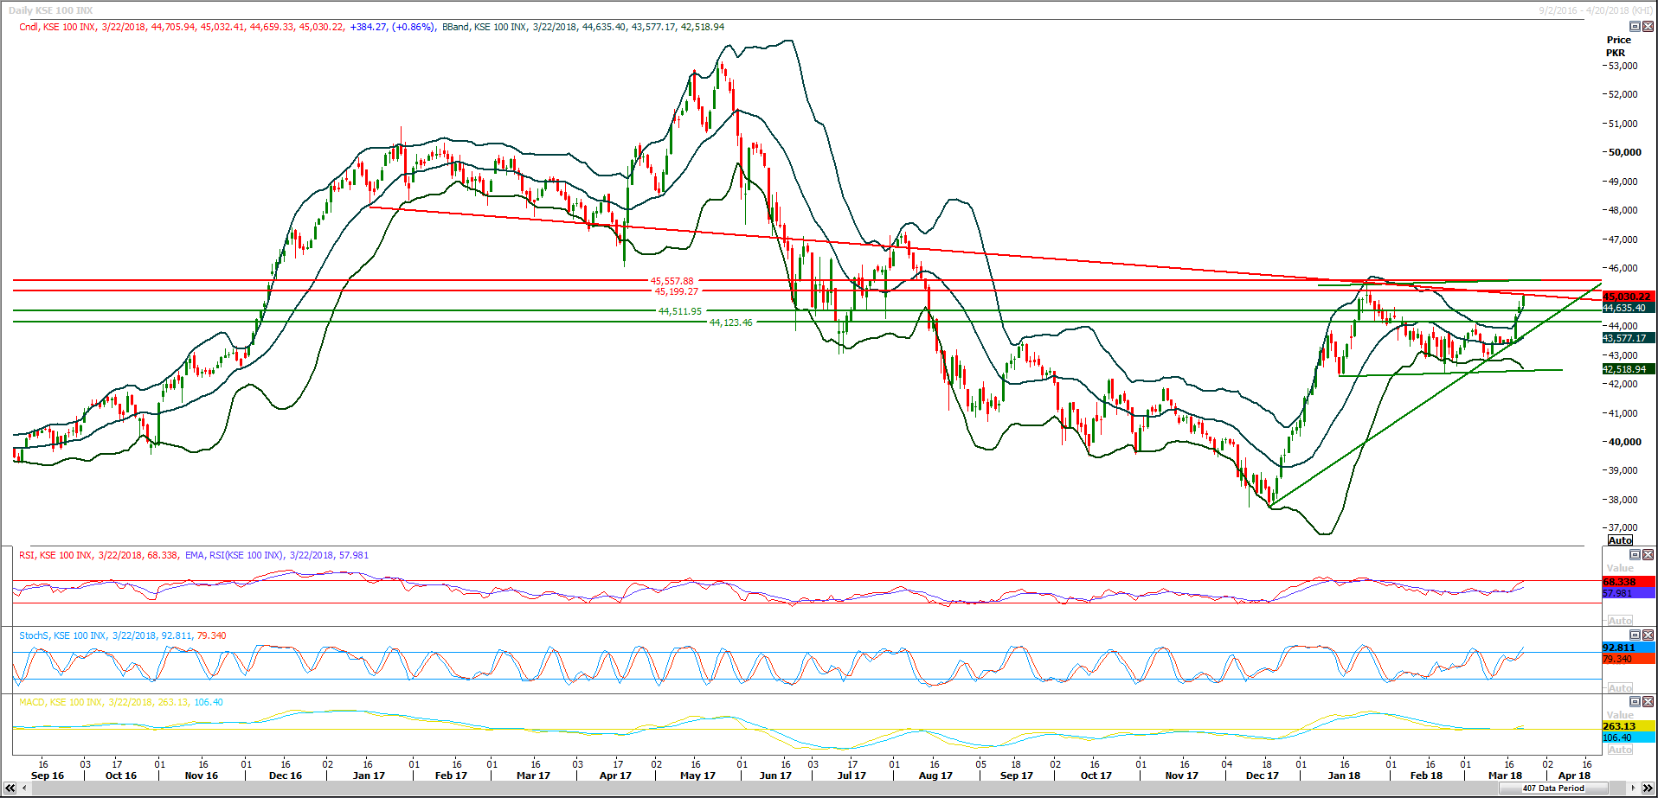Image resolution: width=1658 pixels, height=798 pixels.
Task: Select the 44,511.95 support line label
Action: (x=680, y=311)
